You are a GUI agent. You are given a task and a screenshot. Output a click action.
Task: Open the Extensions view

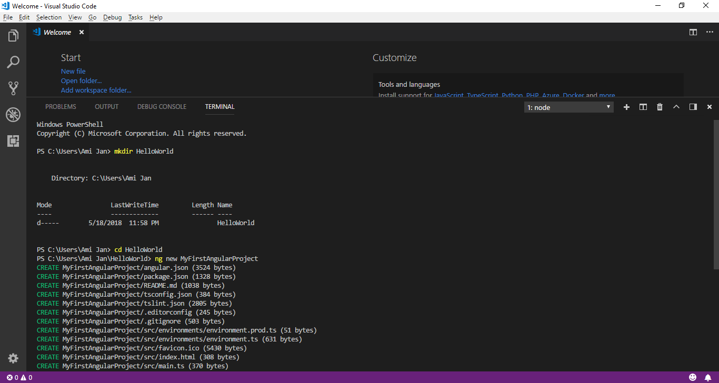coord(13,141)
